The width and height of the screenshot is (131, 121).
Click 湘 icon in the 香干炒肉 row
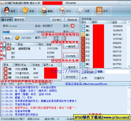[5, 73]
